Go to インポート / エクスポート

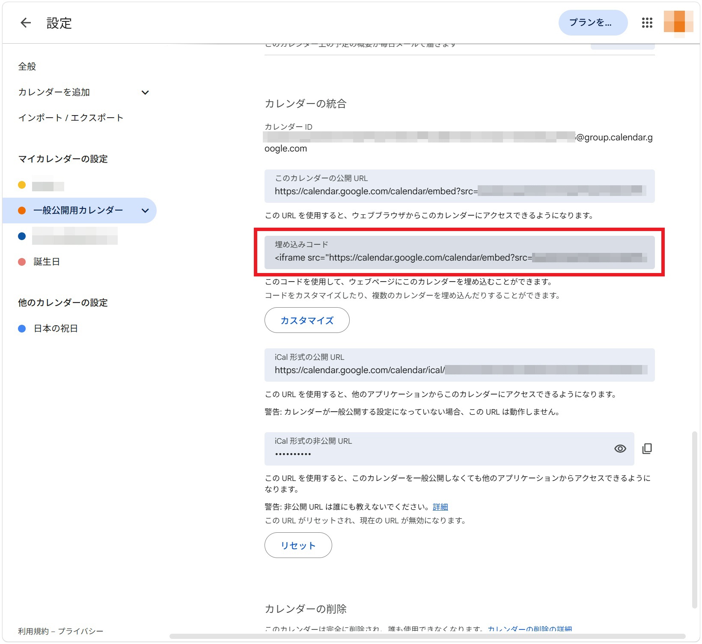coord(70,118)
